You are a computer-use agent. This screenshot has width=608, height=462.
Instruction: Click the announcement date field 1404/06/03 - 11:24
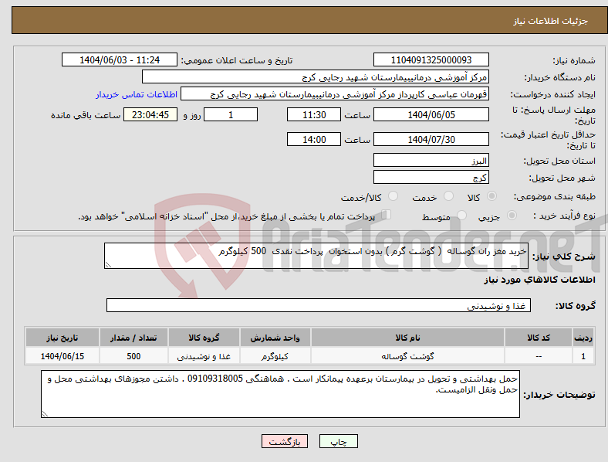point(120,59)
